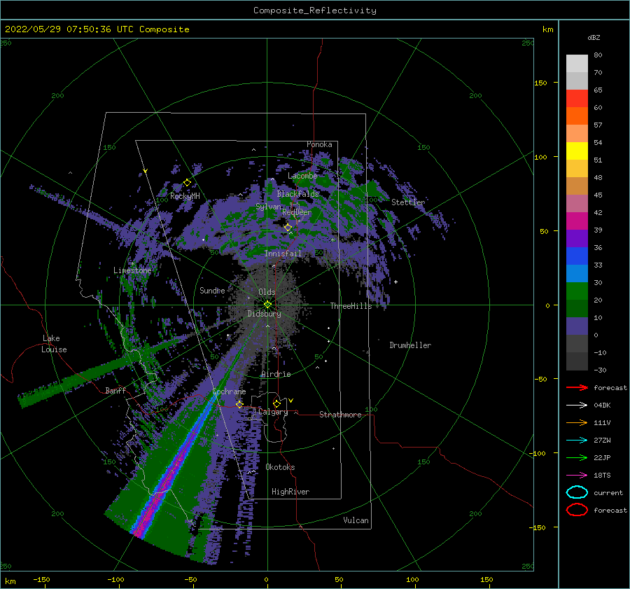Select the white 70–80 dBZ color band
Screen dimensions: 630x589
577,64
